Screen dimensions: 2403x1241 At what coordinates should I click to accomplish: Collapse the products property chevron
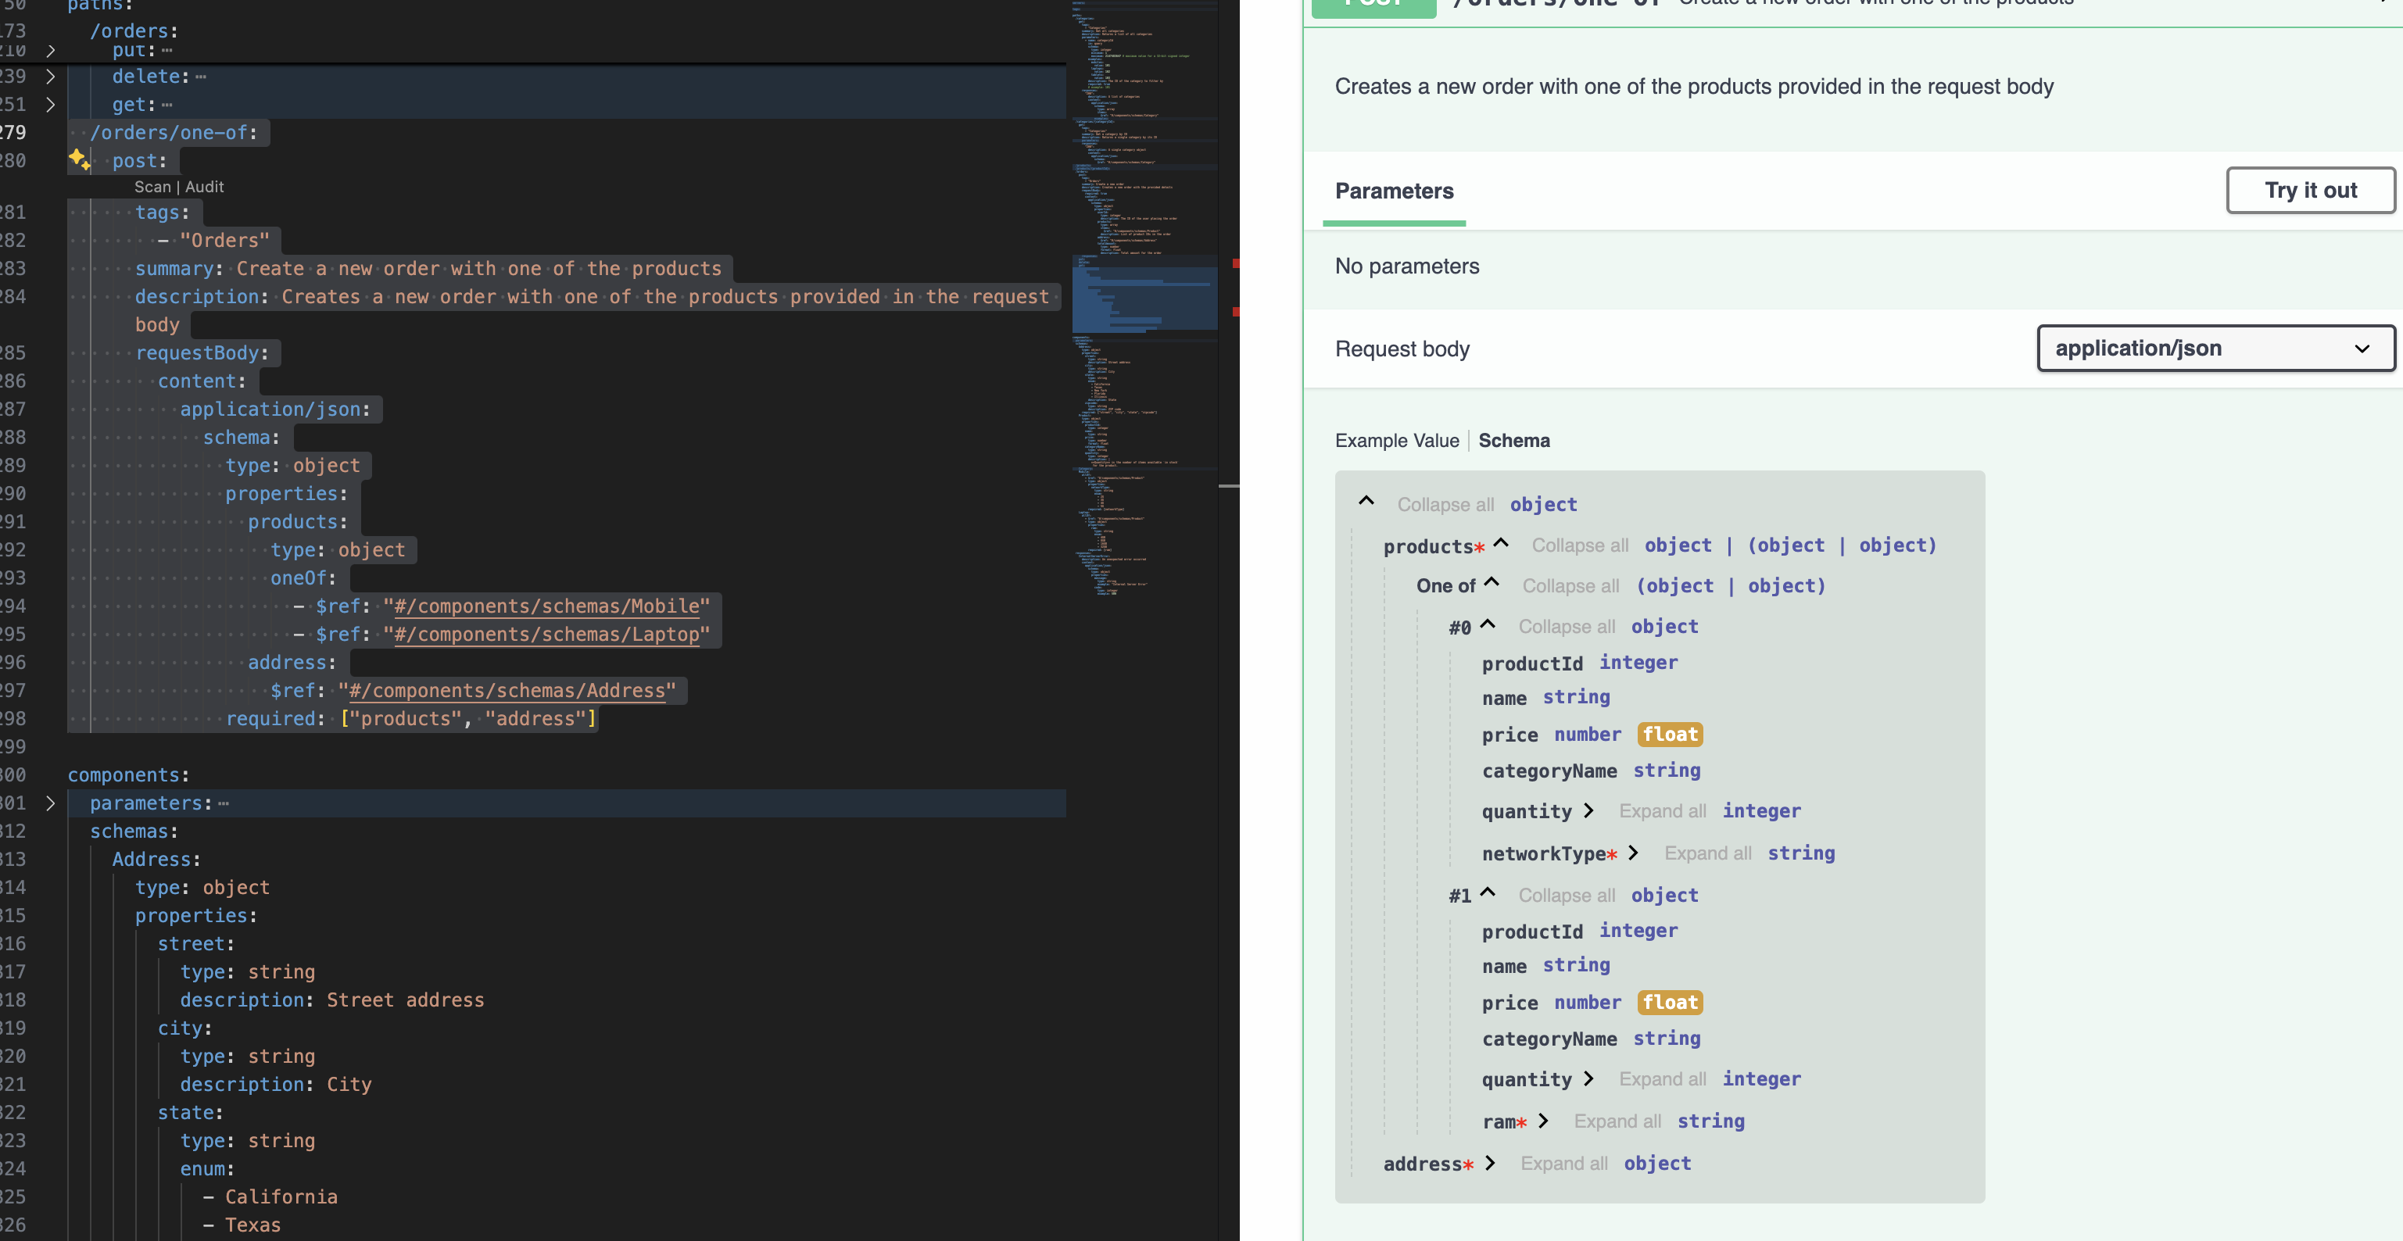point(1501,542)
